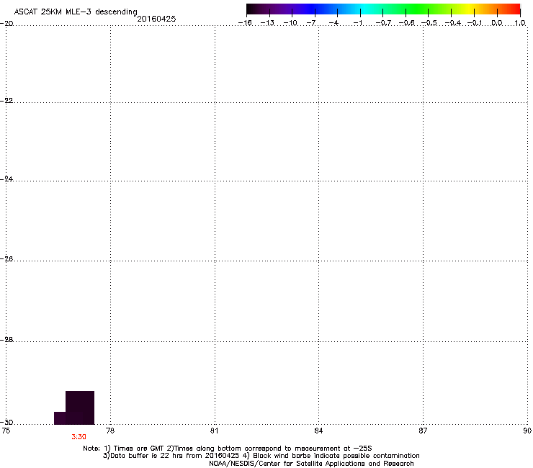Click the 1.0 color scale label
This screenshot has width=533, height=468.
tap(520, 23)
